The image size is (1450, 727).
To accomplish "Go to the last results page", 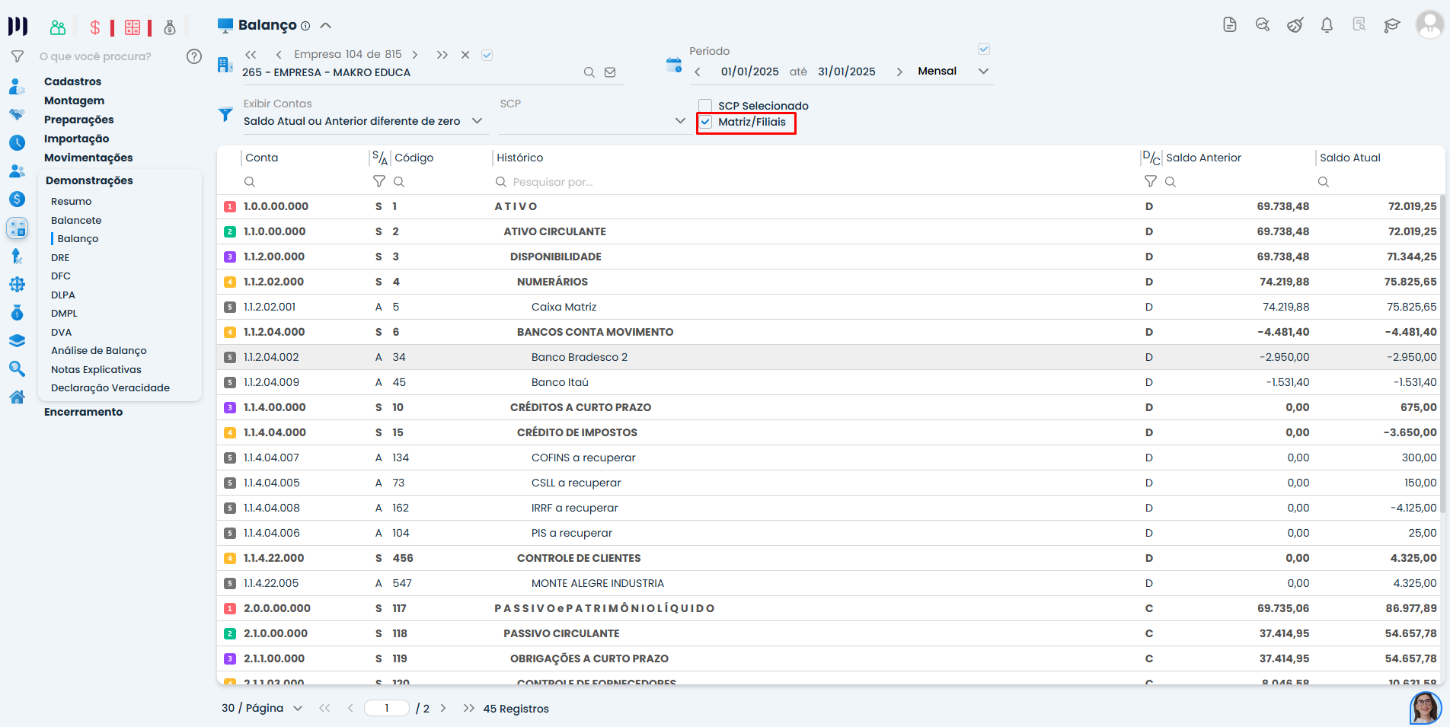I will (x=468, y=708).
